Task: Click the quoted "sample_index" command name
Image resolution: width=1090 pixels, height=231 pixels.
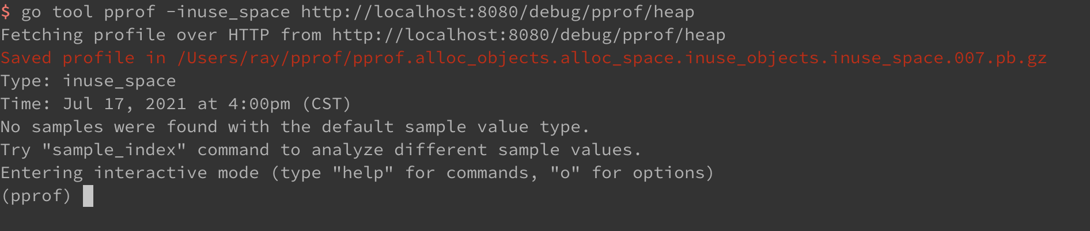Action: pos(114,150)
